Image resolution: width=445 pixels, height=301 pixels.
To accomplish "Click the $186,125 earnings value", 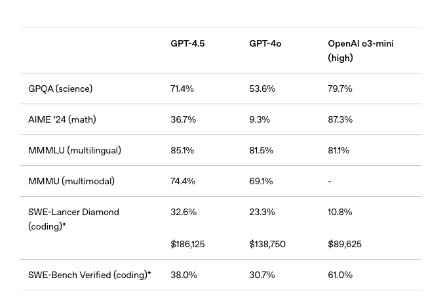I will point(187,244).
